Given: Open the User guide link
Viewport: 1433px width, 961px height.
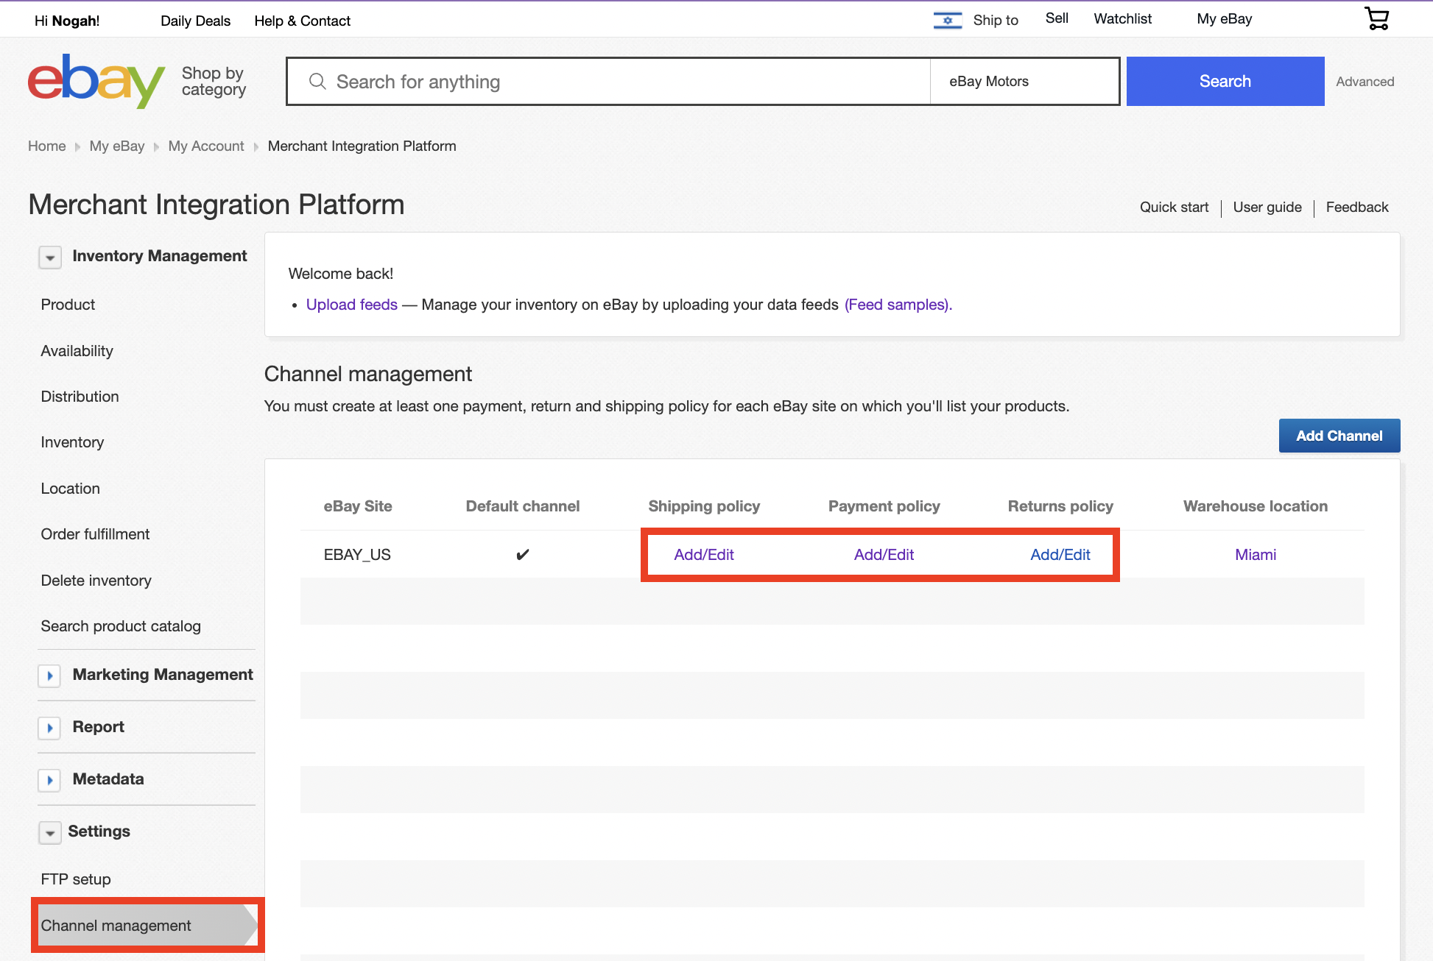Looking at the screenshot, I should pos(1267,208).
